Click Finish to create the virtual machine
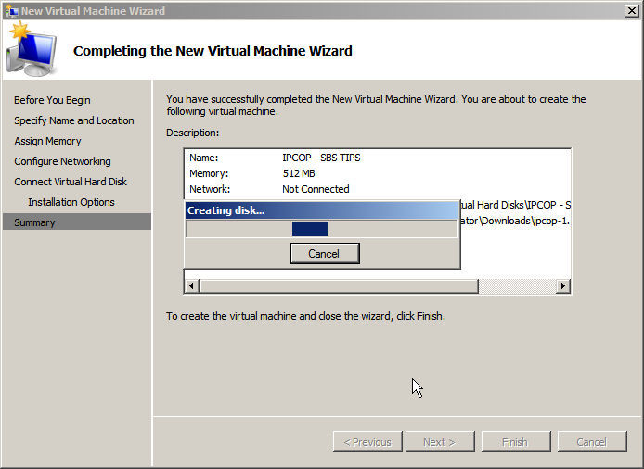The image size is (644, 469). pos(514,442)
